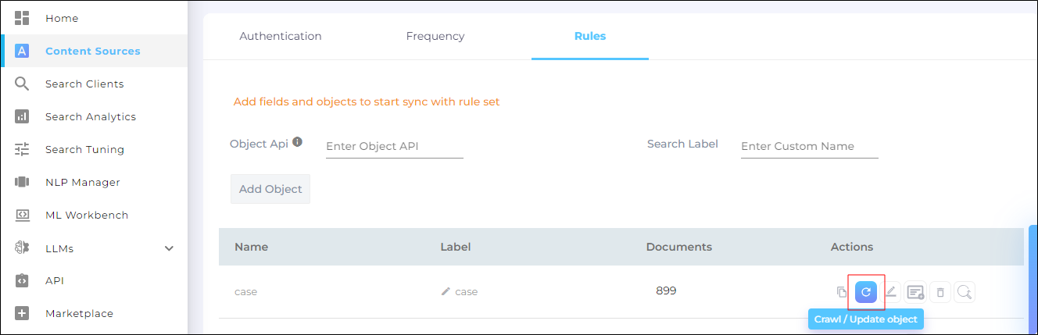Expand the LLMs sidebar chevron

tap(169, 248)
